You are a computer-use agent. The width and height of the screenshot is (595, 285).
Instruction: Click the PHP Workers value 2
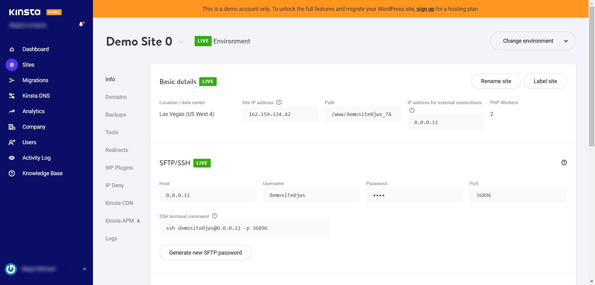tap(492, 114)
